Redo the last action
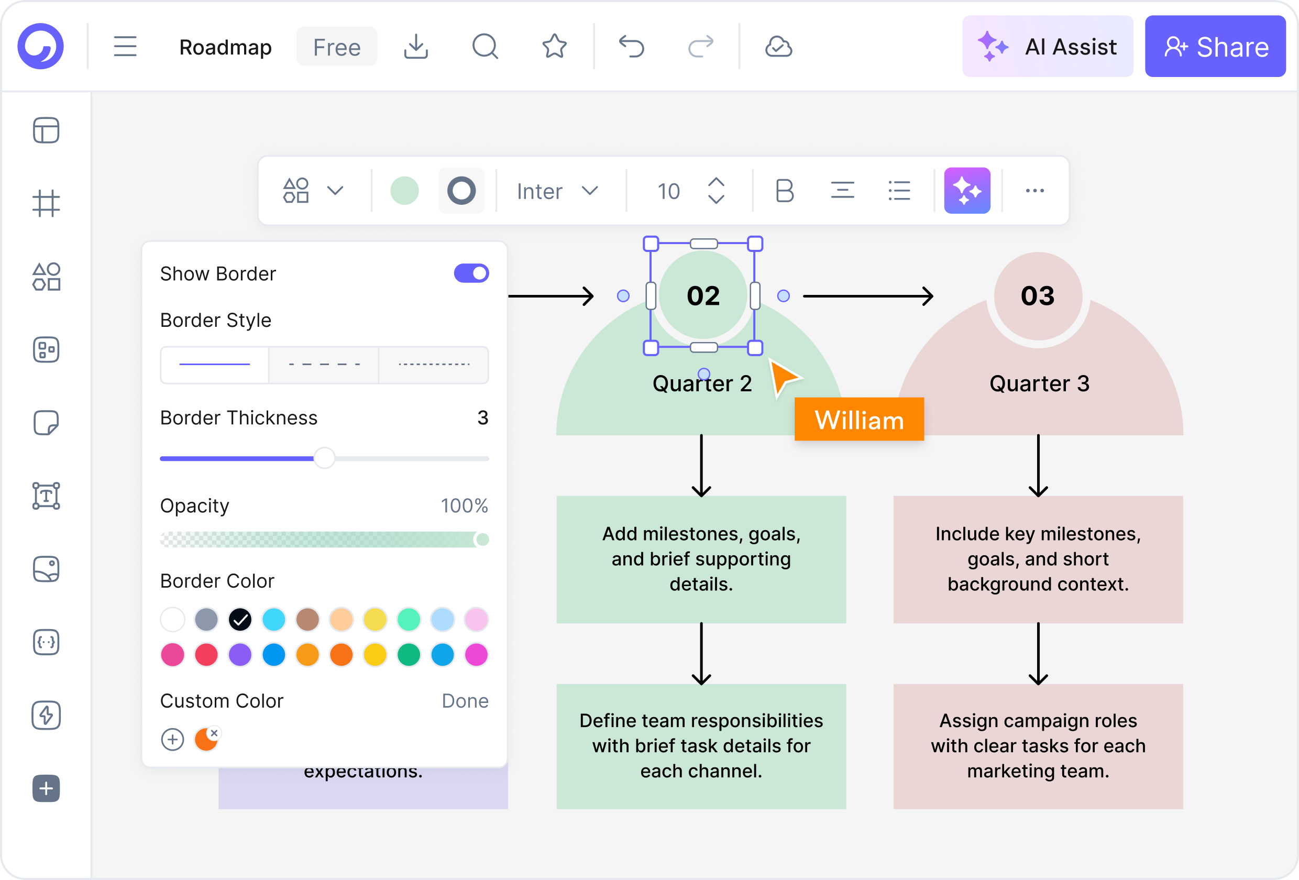Screen dimensions: 1299x880 pyautogui.click(x=701, y=47)
